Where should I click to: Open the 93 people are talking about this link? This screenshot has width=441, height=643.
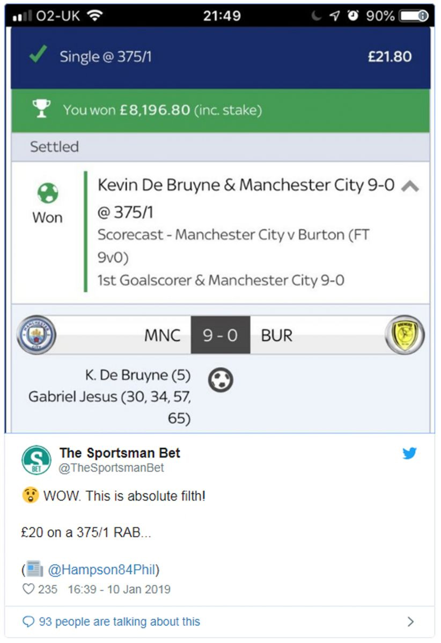click(x=119, y=622)
